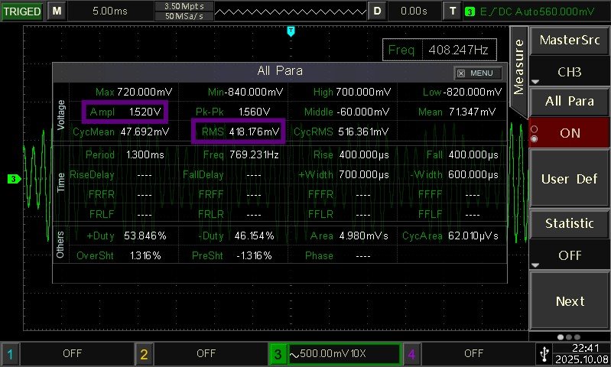The image size is (611, 367).
Task: Click the 5.00ms timebase value
Action: tap(110, 11)
